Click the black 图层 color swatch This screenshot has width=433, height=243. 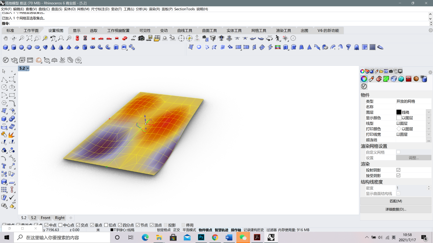[399, 112]
